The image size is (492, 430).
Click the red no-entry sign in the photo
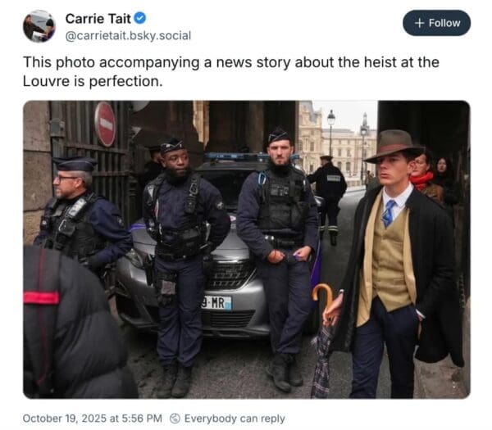[106, 124]
